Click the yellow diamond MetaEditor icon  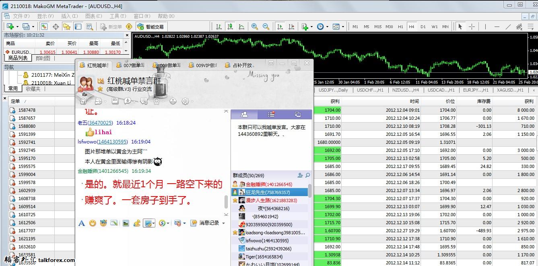click(x=129, y=27)
